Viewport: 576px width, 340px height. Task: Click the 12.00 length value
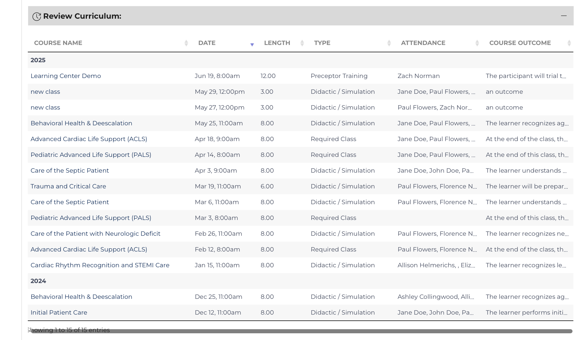click(x=268, y=76)
